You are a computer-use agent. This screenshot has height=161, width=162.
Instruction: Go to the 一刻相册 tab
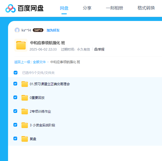tap(115, 8)
